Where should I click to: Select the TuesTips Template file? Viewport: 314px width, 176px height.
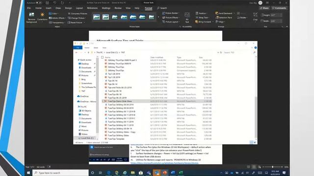(116, 139)
